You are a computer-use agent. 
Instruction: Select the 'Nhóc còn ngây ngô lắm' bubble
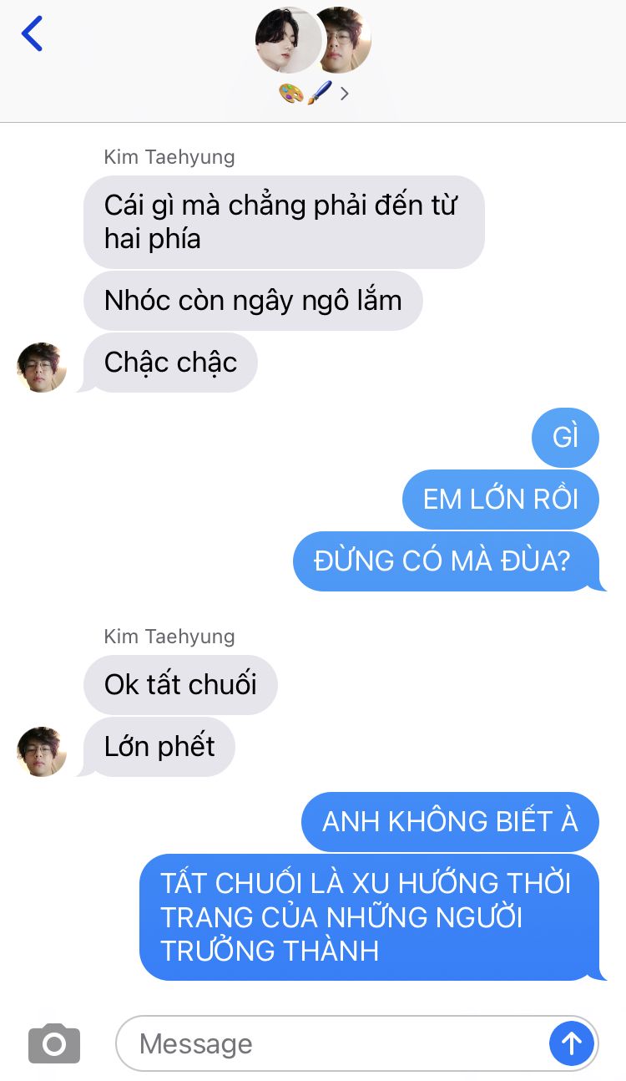coord(253,300)
